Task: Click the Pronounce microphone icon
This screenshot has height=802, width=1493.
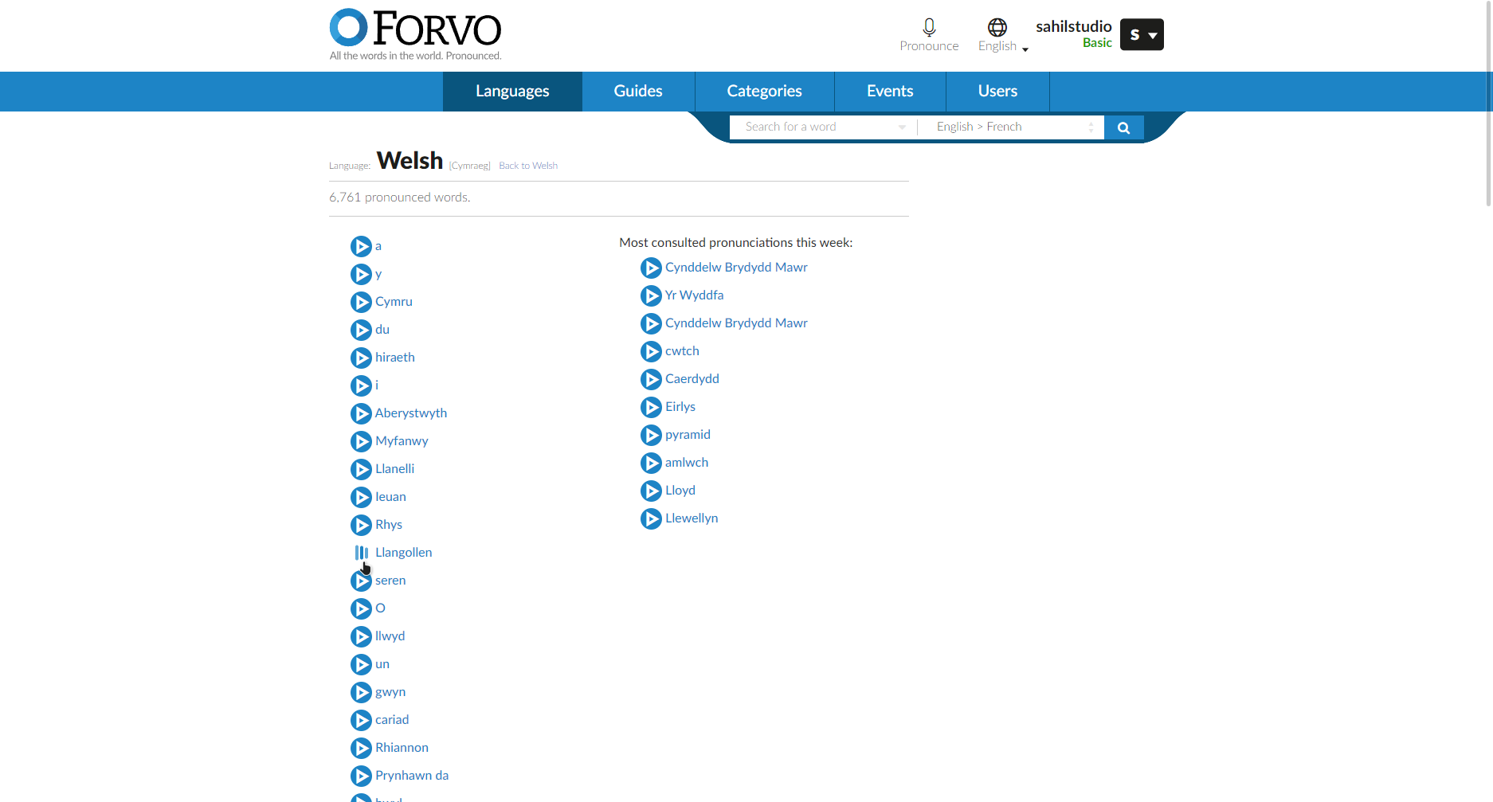Action: coord(929,26)
